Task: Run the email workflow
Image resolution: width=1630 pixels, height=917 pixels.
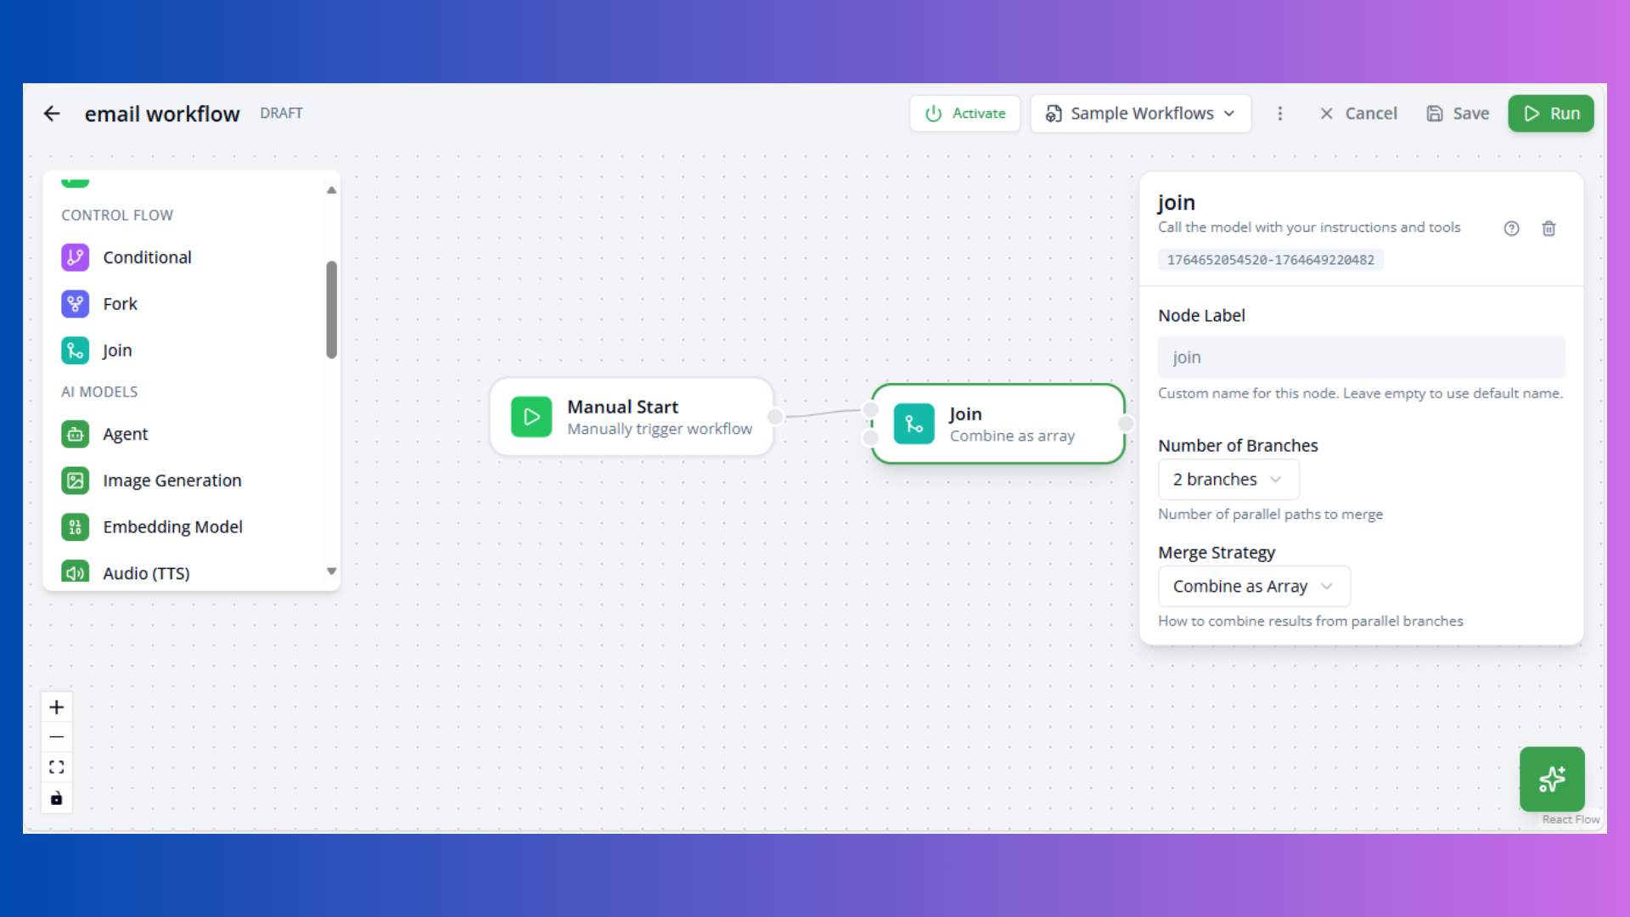Action: point(1550,113)
